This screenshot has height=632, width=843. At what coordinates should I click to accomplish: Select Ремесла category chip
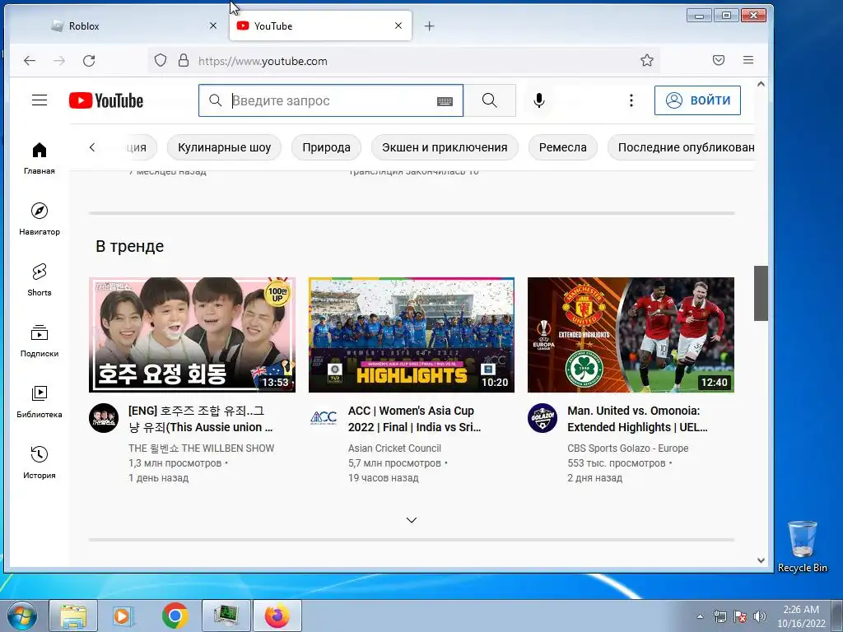tap(563, 147)
